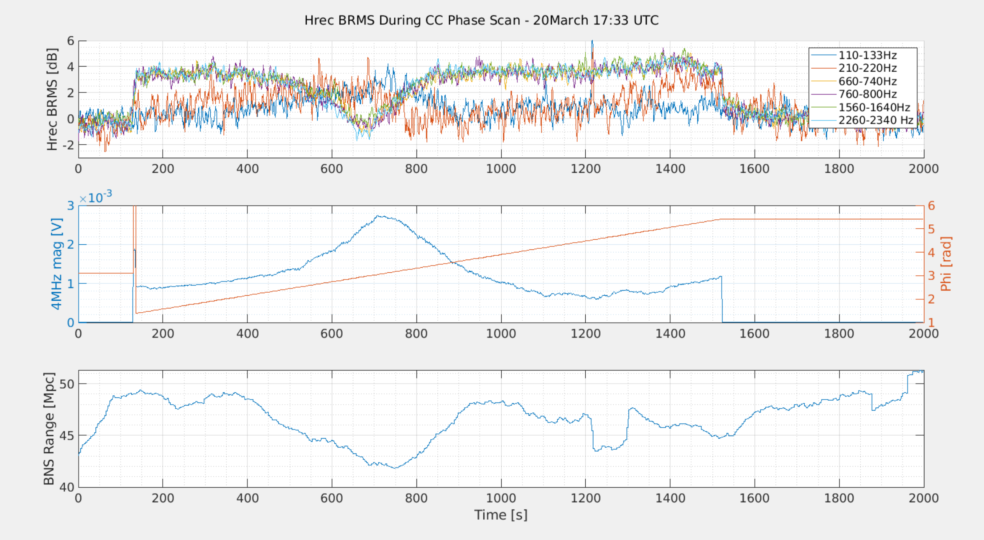Select the 210-220Hz legend label
Image resolution: width=984 pixels, height=540 pixels.
(867, 68)
